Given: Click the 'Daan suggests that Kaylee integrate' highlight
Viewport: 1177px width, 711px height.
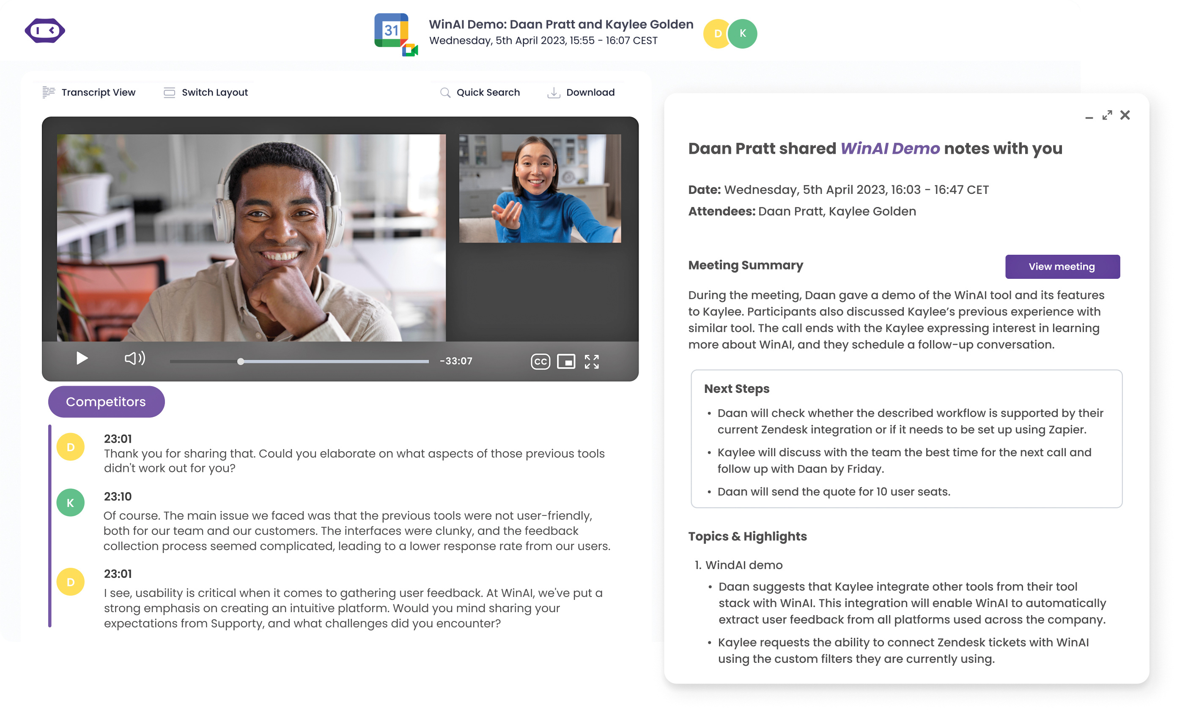Looking at the screenshot, I should 912,603.
